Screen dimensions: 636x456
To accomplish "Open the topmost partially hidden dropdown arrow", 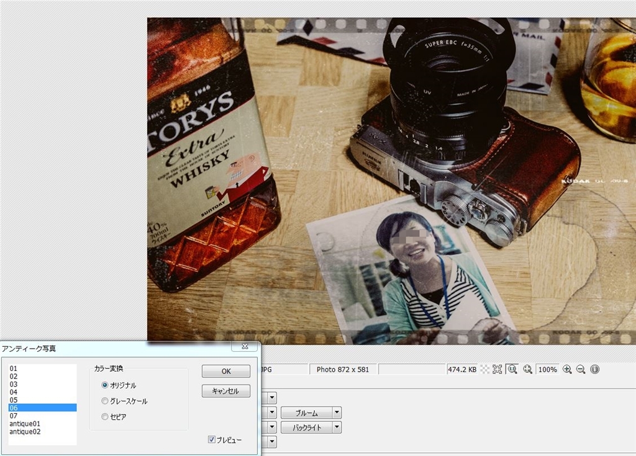I will (x=272, y=398).
